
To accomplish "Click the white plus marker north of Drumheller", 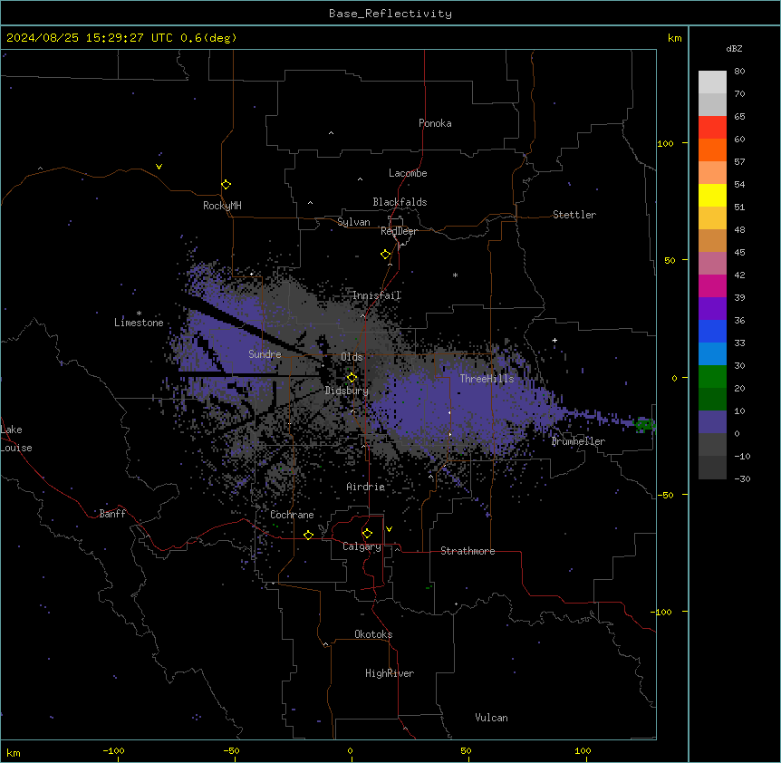I will pyautogui.click(x=554, y=340).
